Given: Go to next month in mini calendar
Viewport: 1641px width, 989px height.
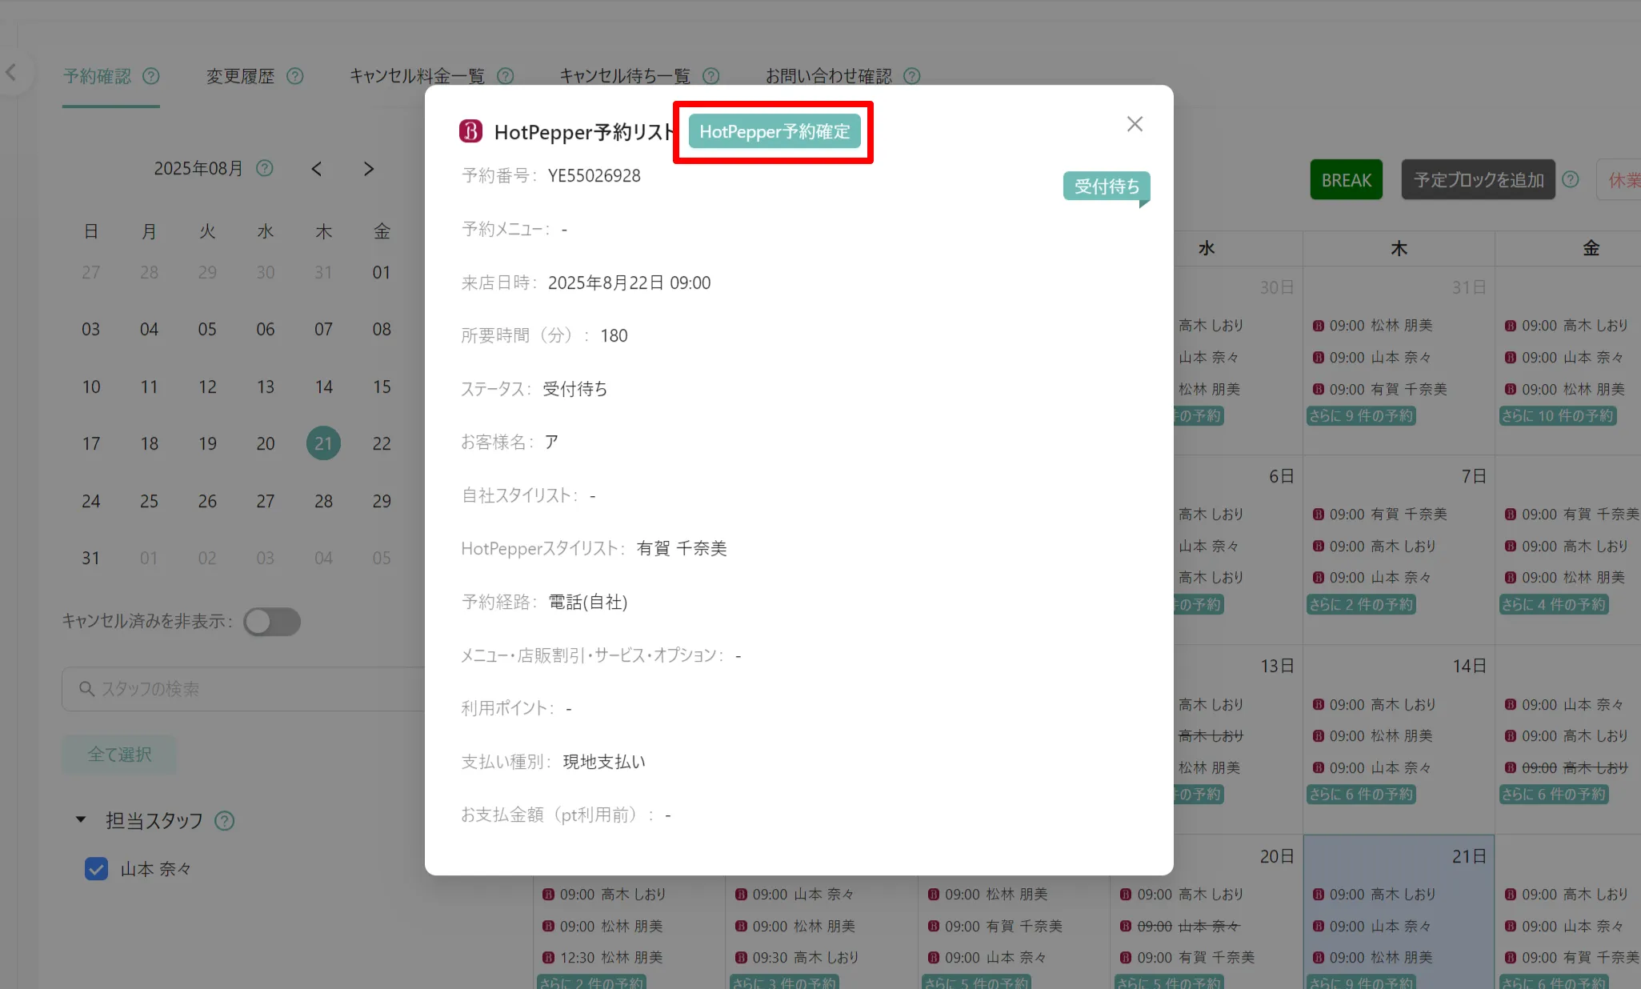Looking at the screenshot, I should [x=368, y=169].
